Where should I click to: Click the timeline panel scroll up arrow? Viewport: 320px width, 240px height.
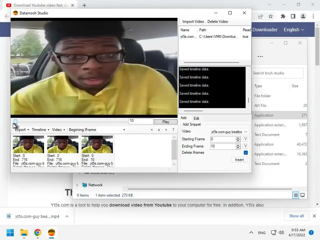[174, 137]
